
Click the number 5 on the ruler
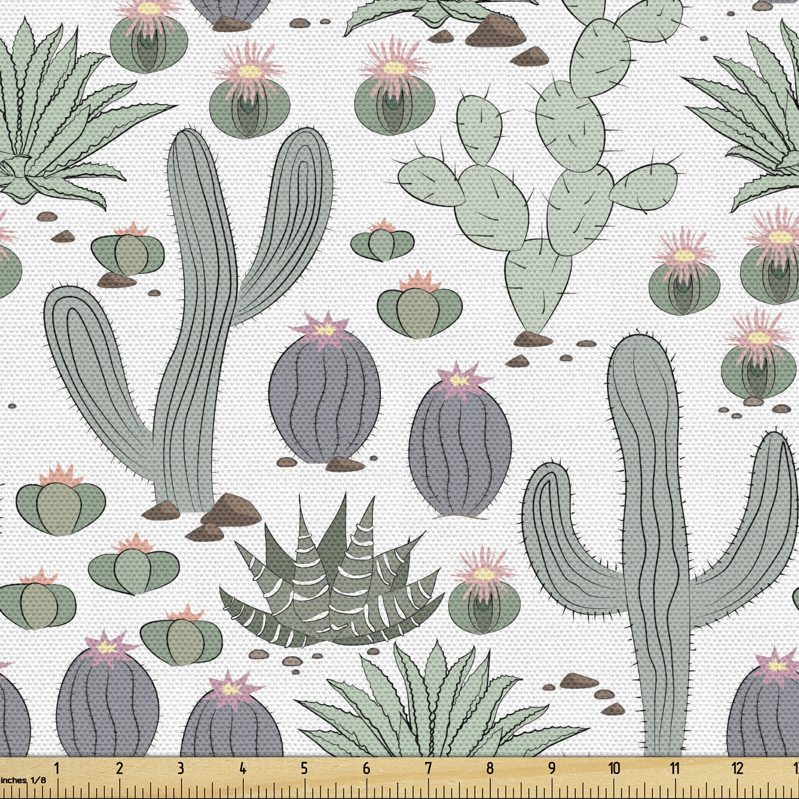[304, 768]
